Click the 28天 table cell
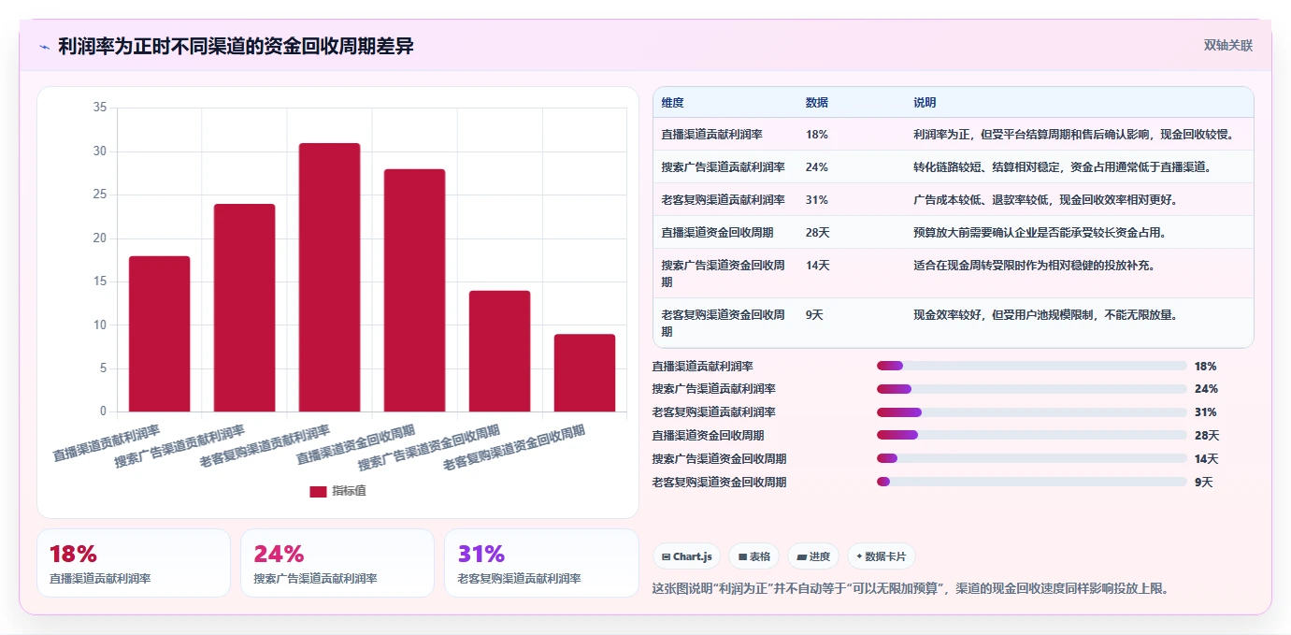Screen dimensions: 1291x635 pos(817,233)
